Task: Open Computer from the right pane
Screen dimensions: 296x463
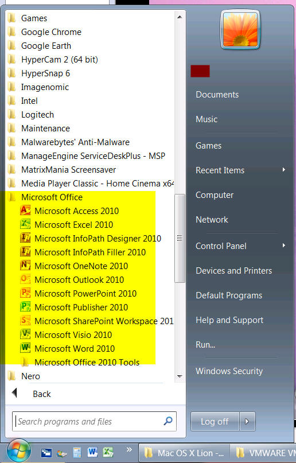Action: point(215,195)
